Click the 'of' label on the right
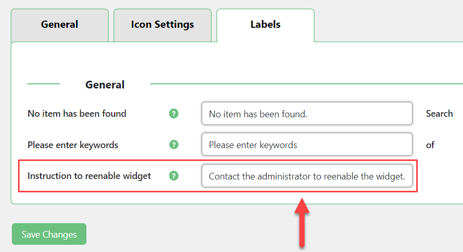463x252 pixels. tap(430, 145)
